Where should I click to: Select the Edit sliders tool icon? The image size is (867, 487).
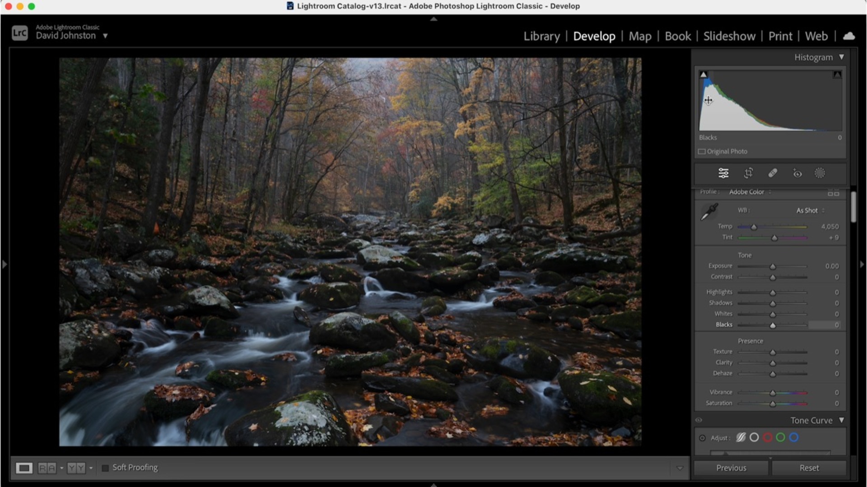pyautogui.click(x=723, y=173)
